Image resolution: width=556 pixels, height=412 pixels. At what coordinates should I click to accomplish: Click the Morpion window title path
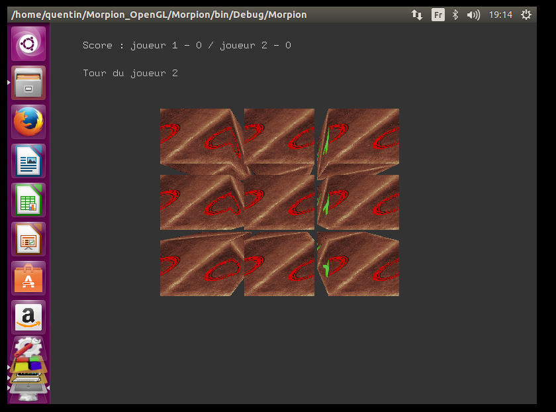pyautogui.click(x=160, y=15)
